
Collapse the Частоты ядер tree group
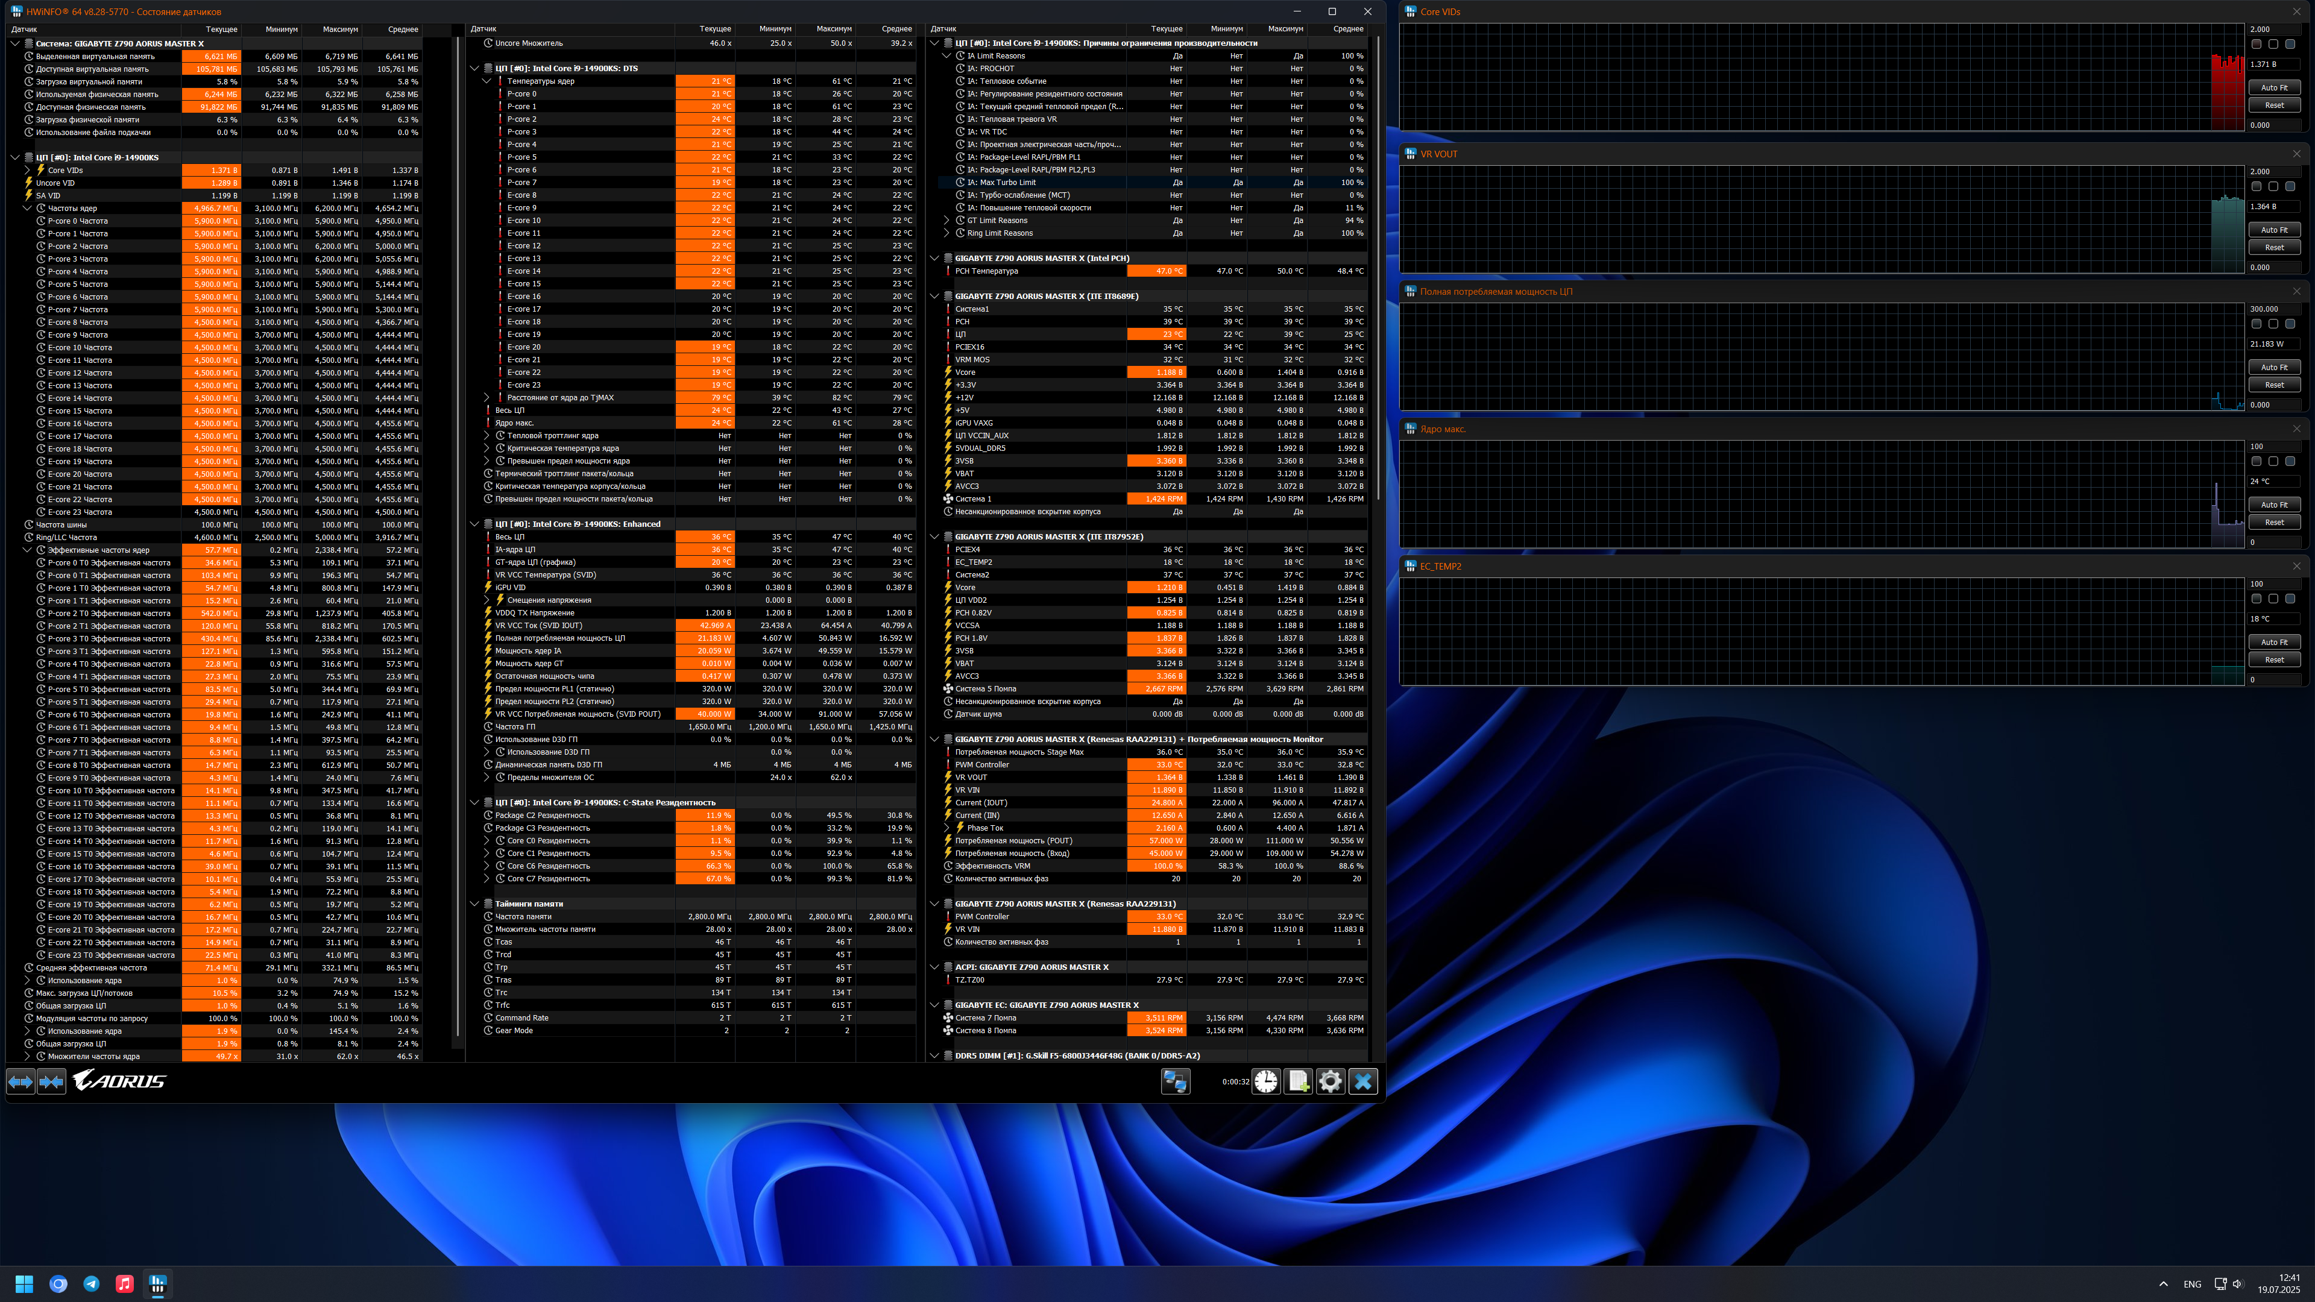(27, 209)
